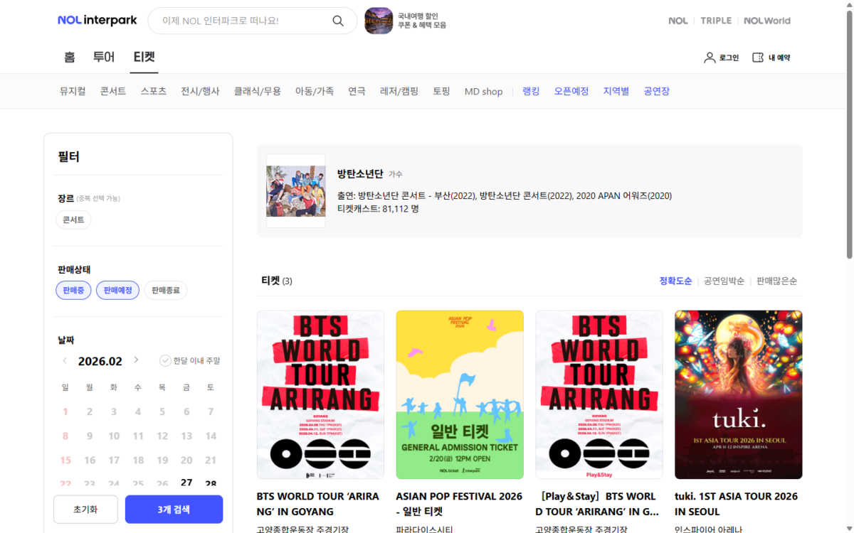Switch to the 투어 tab
Viewport: 854px width, 533px height.
point(104,57)
